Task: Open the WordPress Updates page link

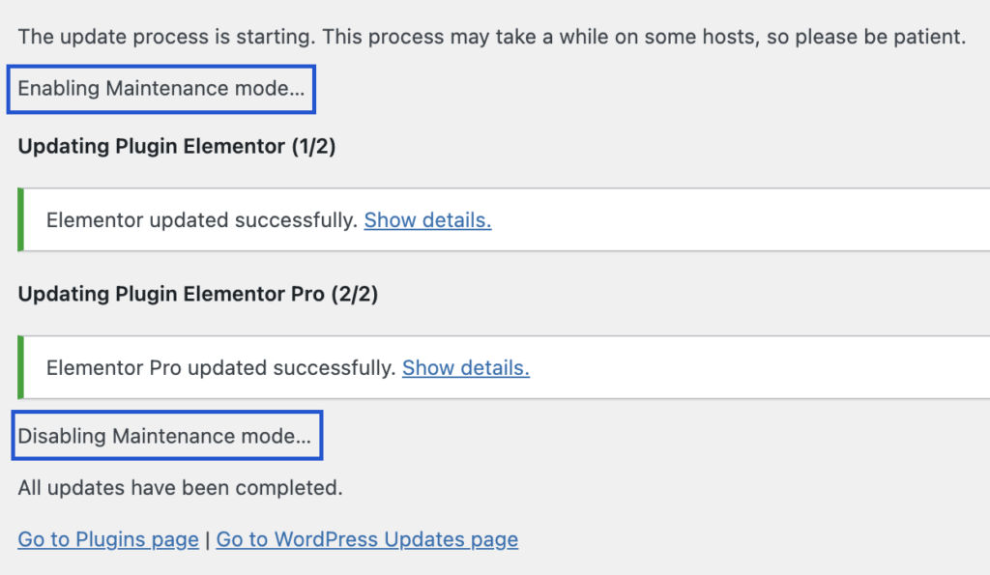Action: tap(366, 539)
